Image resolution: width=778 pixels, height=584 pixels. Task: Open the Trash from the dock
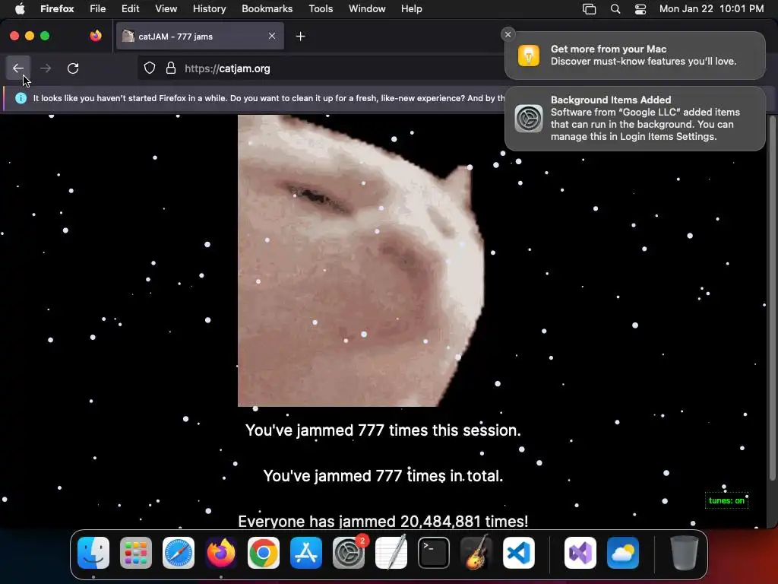point(685,553)
